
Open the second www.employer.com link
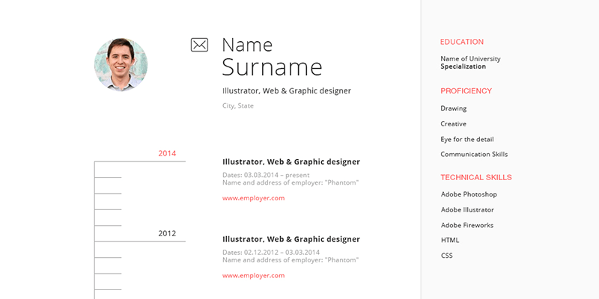tap(253, 276)
